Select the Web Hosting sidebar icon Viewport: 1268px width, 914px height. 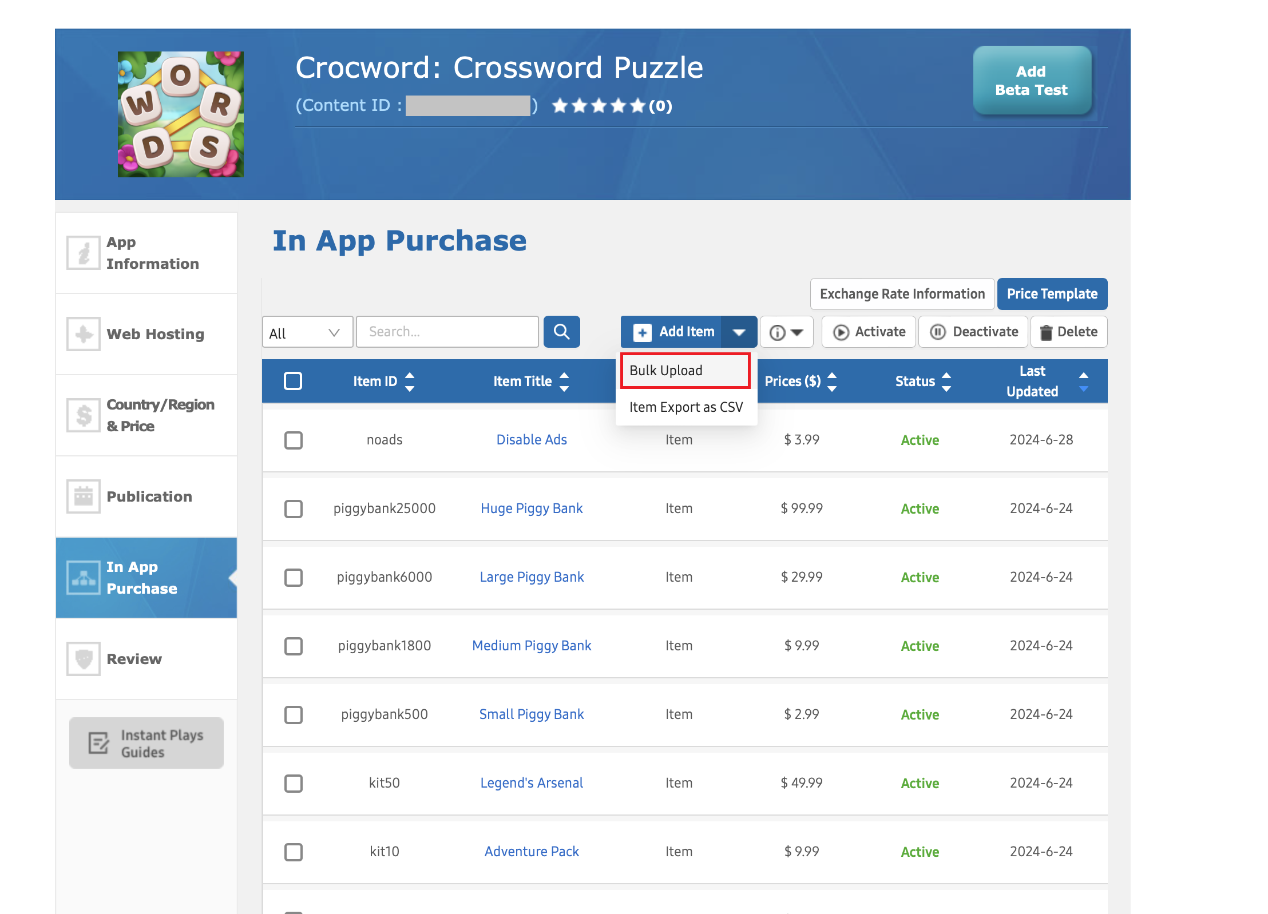(83, 334)
